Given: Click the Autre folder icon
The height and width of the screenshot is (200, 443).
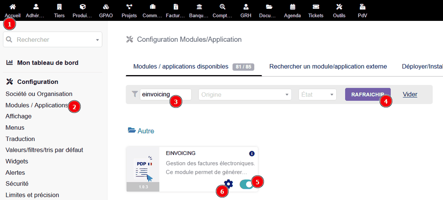Looking at the screenshot, I should [x=132, y=130].
